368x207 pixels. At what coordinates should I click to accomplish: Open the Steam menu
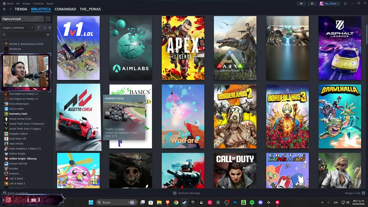pyautogui.click(x=8, y=3)
